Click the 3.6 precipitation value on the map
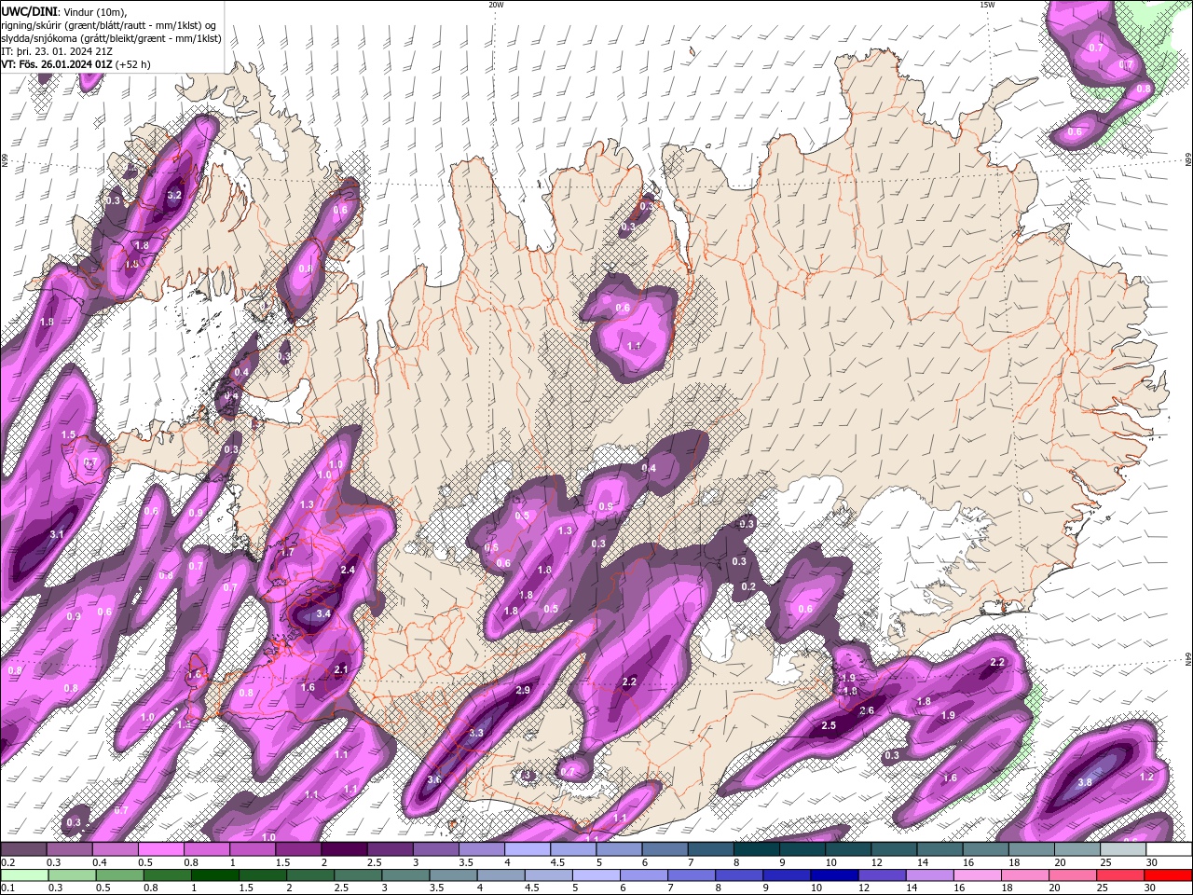1193x895 pixels. (434, 779)
